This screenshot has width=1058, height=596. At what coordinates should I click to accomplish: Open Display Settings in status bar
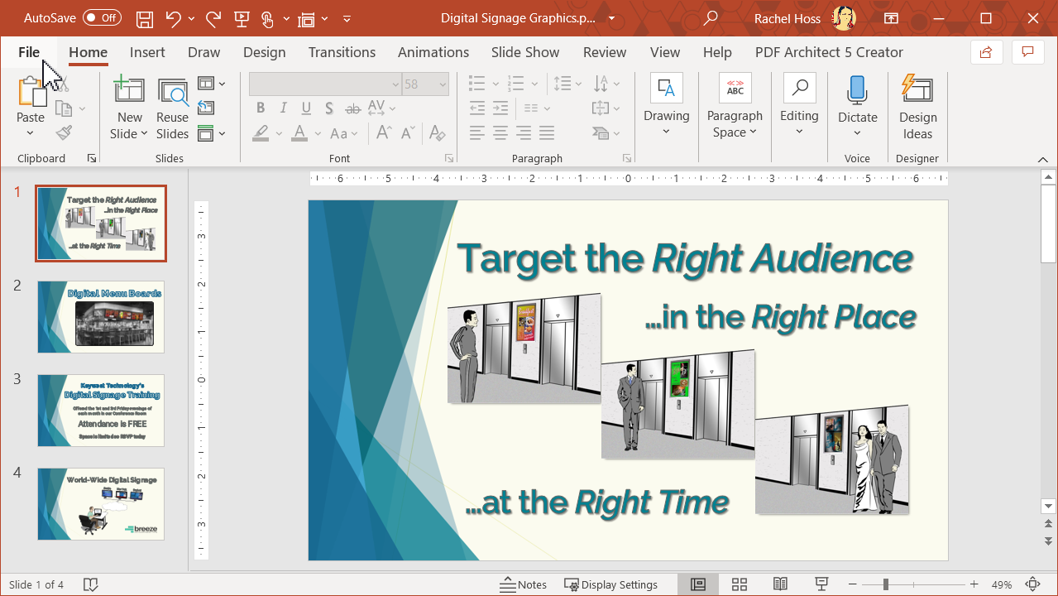(610, 584)
